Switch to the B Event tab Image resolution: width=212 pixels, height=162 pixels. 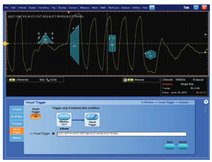pos(17,123)
